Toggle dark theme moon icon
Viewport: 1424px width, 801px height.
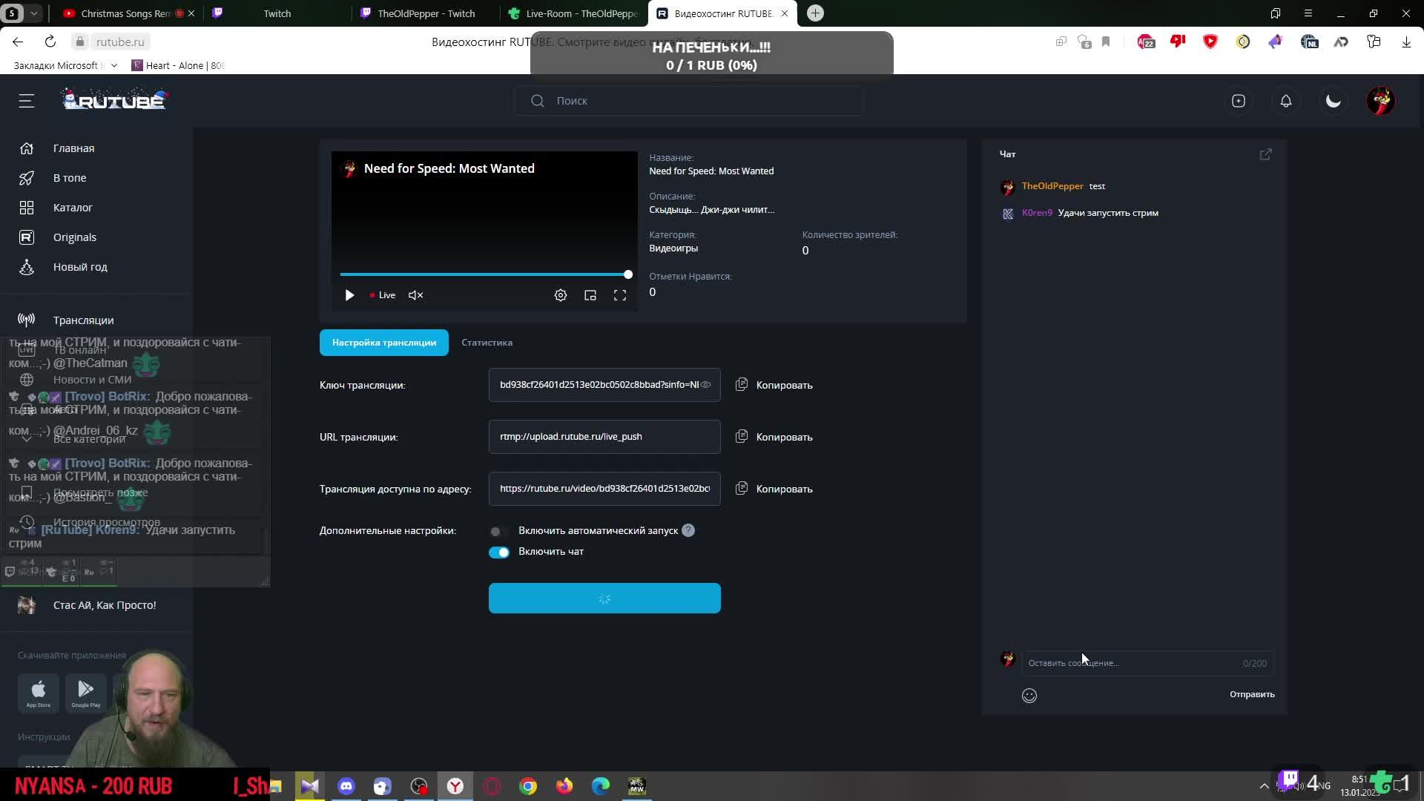[x=1334, y=101]
